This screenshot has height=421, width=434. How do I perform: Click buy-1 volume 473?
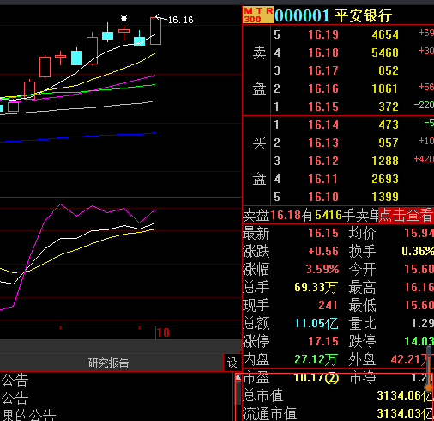[x=389, y=125]
